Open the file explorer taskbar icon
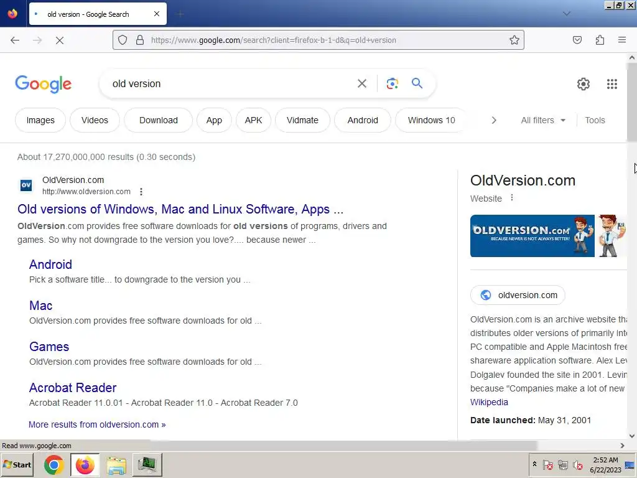The width and height of the screenshot is (637, 478). pyautogui.click(x=116, y=465)
